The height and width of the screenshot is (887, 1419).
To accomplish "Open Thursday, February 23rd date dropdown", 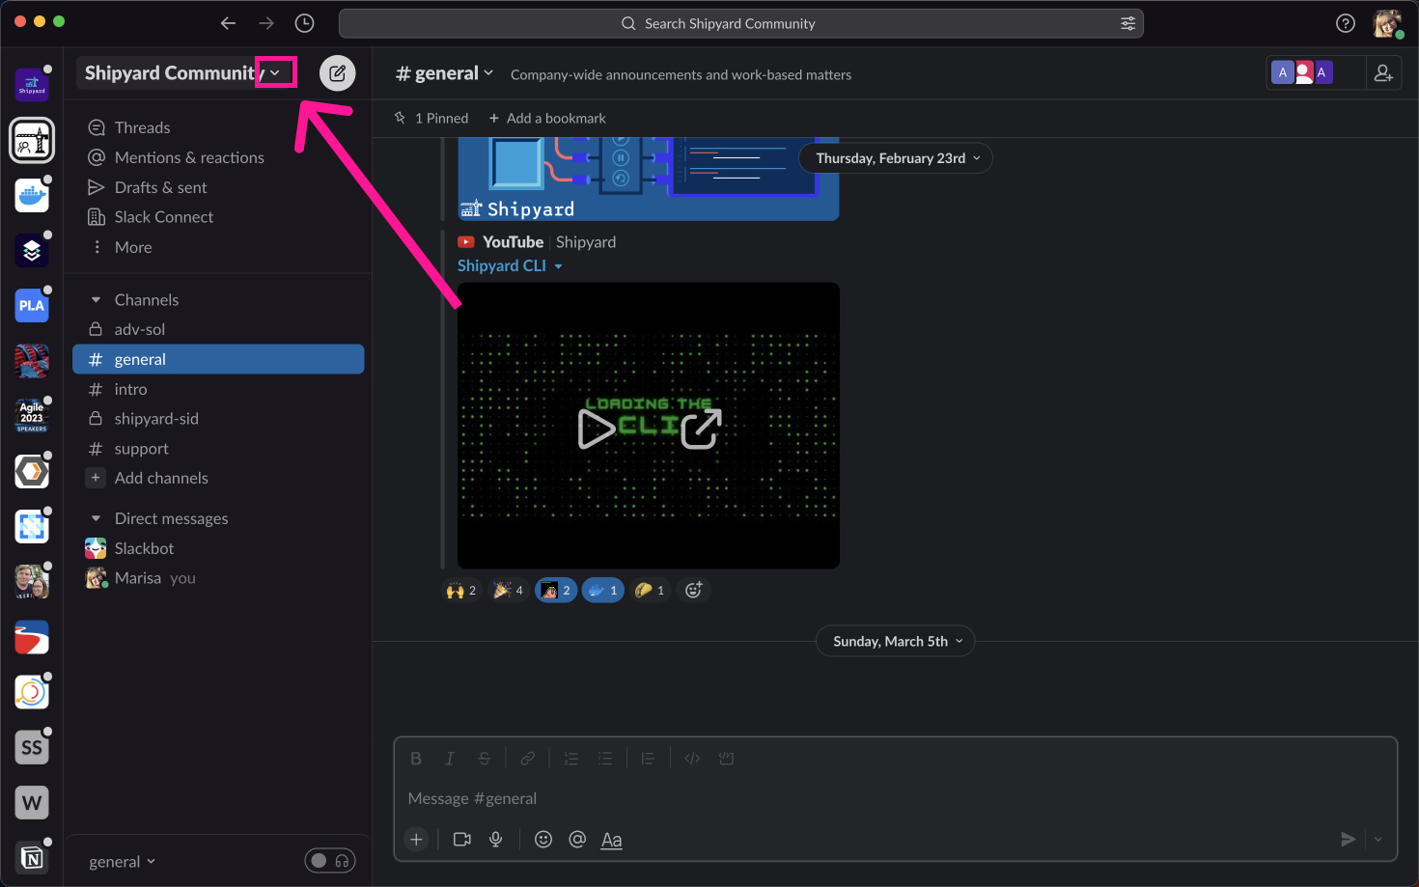I will click(x=896, y=158).
